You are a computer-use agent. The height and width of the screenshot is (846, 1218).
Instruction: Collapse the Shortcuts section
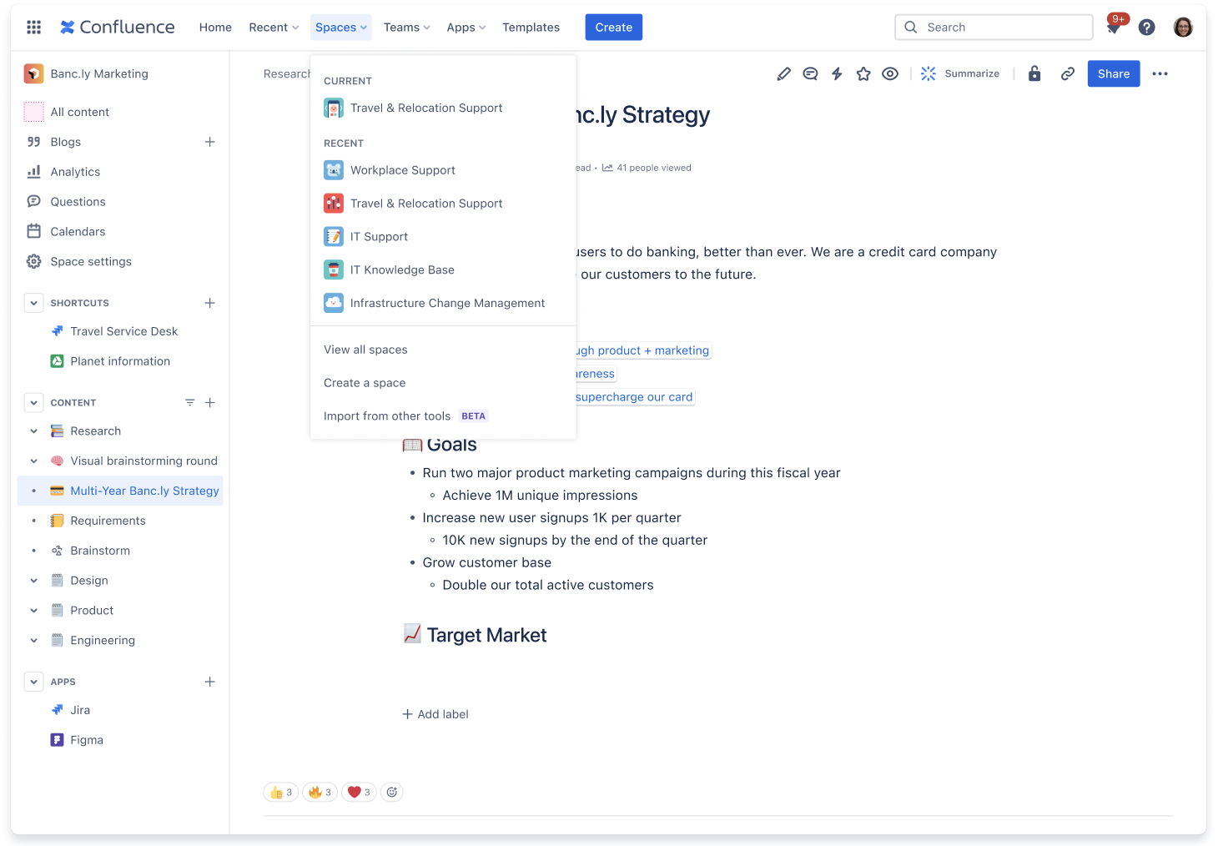34,303
